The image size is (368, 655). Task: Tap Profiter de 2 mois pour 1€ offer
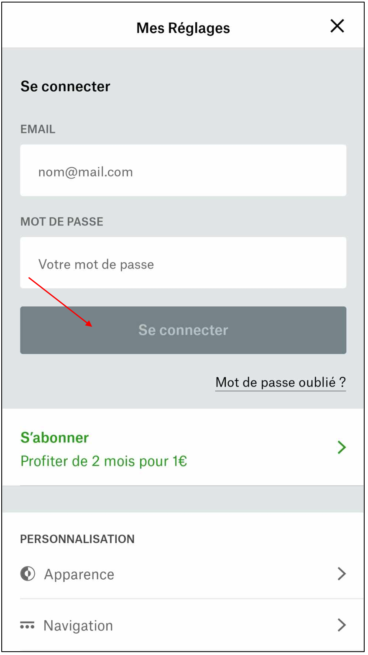click(104, 461)
